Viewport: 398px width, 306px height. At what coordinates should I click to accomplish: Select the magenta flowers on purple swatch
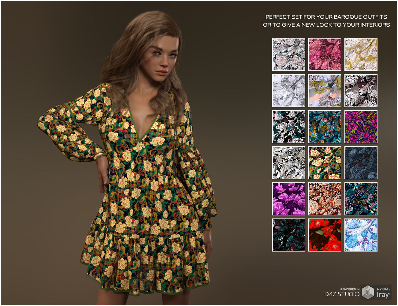point(361,127)
